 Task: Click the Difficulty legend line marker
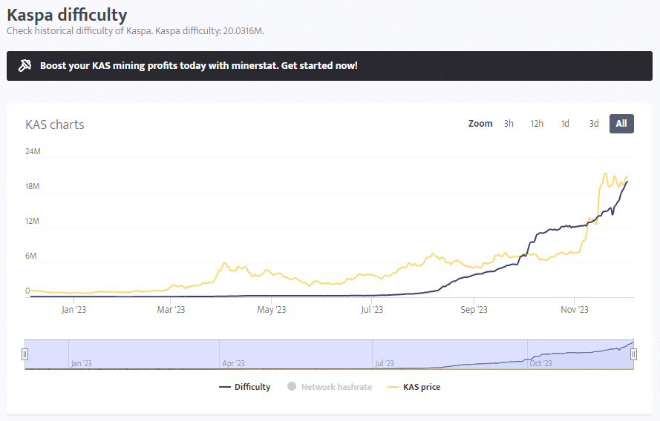tap(225, 387)
